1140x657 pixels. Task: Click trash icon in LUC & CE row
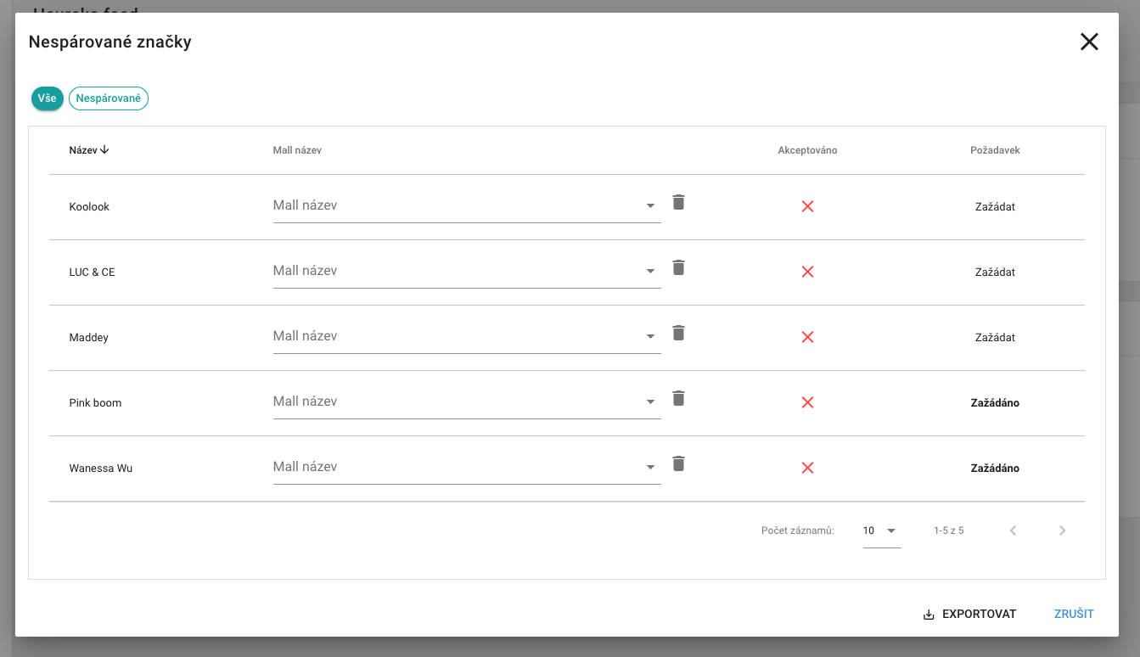tap(678, 267)
